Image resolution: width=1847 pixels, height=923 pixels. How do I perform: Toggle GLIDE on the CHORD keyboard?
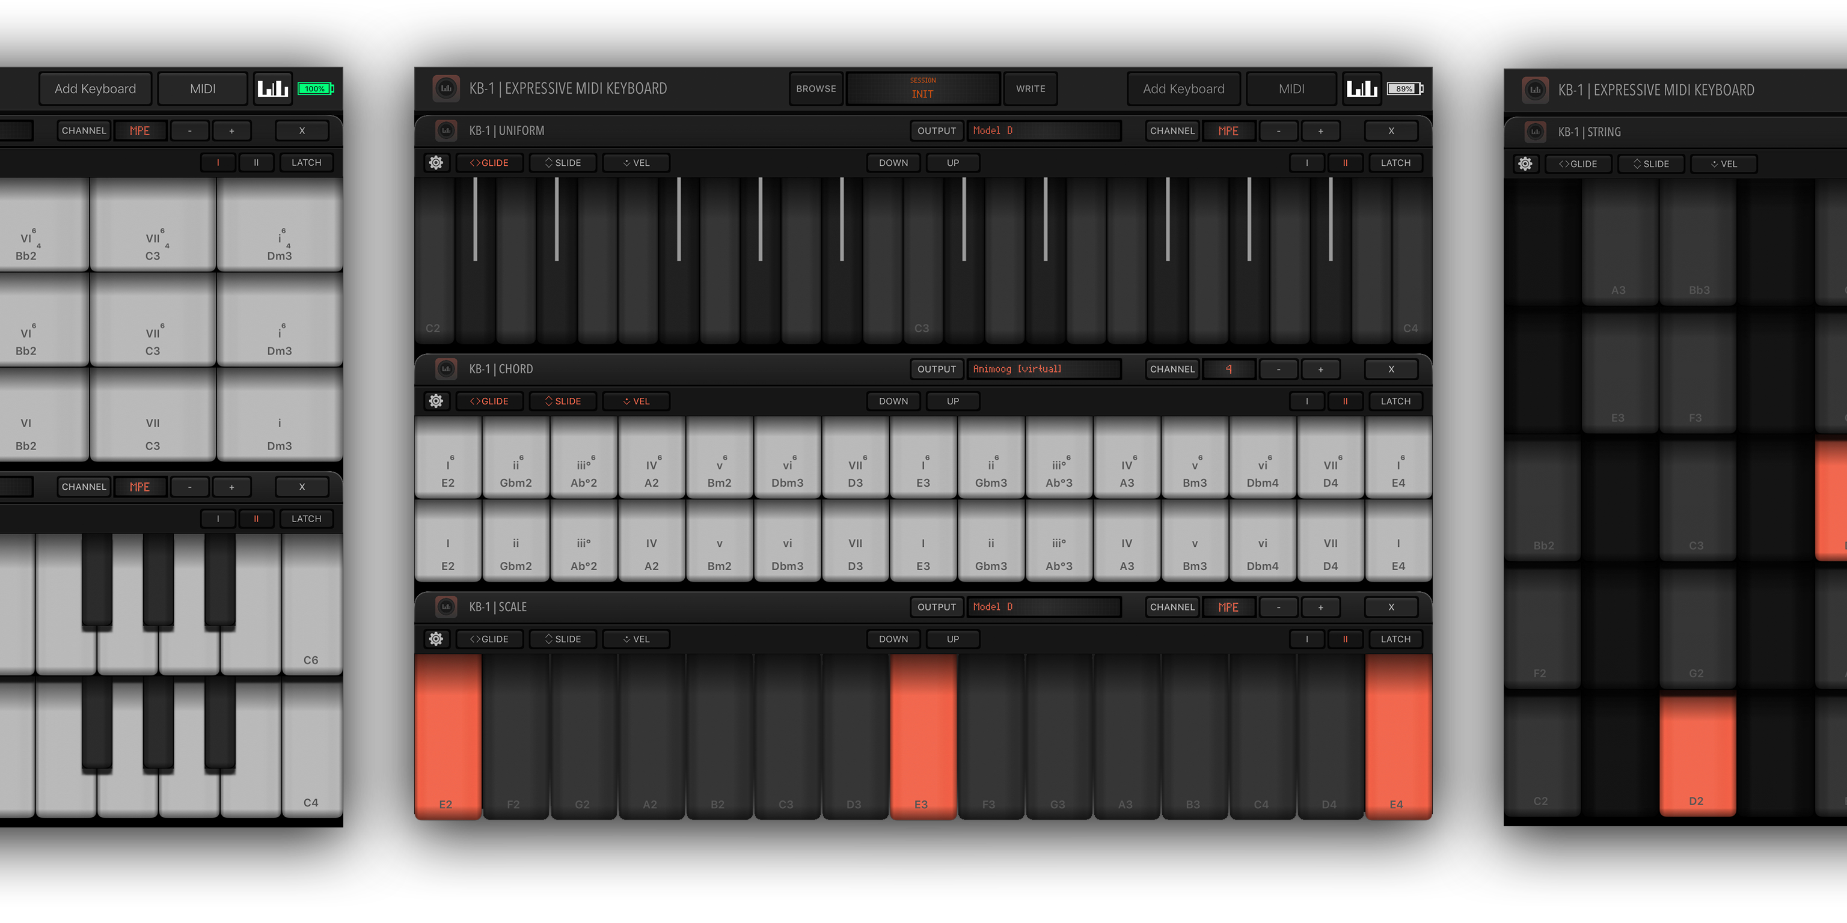(489, 401)
